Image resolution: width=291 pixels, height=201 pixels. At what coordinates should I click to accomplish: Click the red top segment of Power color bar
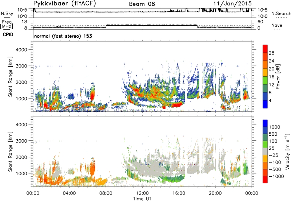pos(265,49)
